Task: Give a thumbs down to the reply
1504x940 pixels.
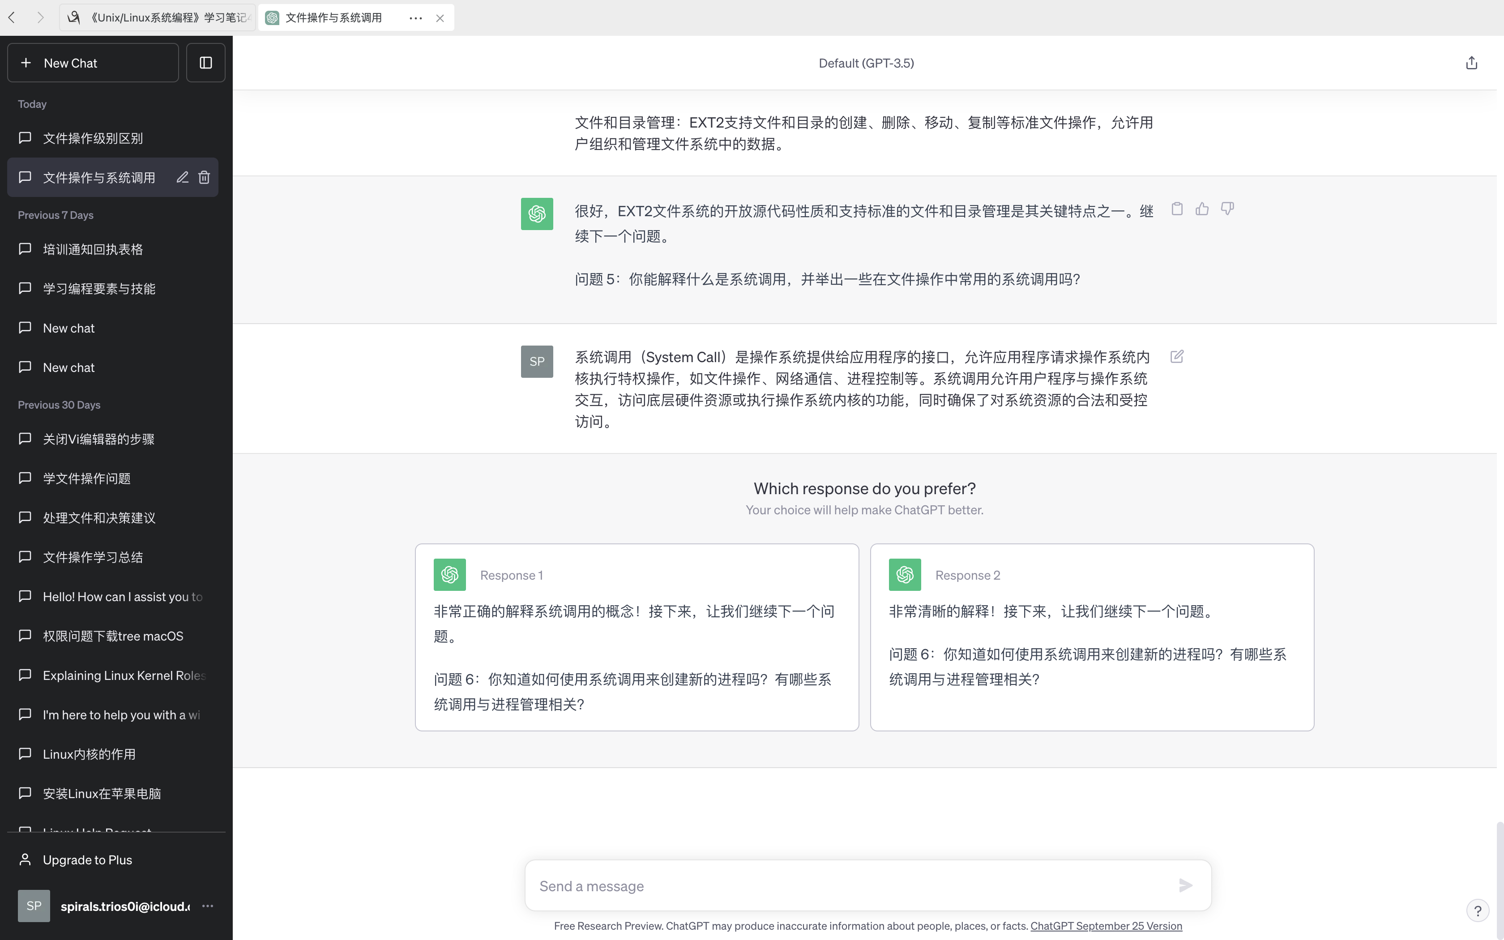Action: pyautogui.click(x=1227, y=209)
